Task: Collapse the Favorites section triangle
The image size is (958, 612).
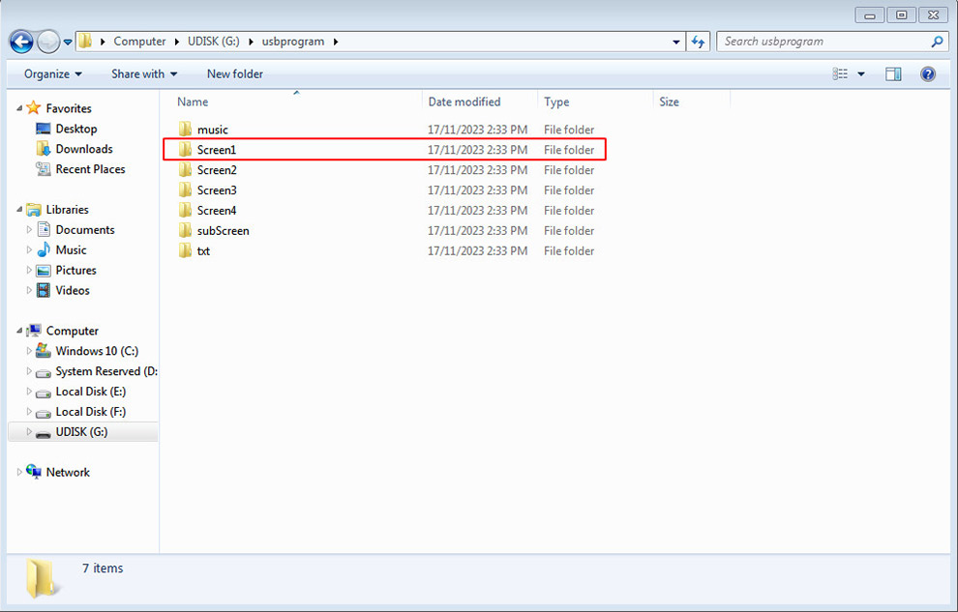Action: point(19,108)
